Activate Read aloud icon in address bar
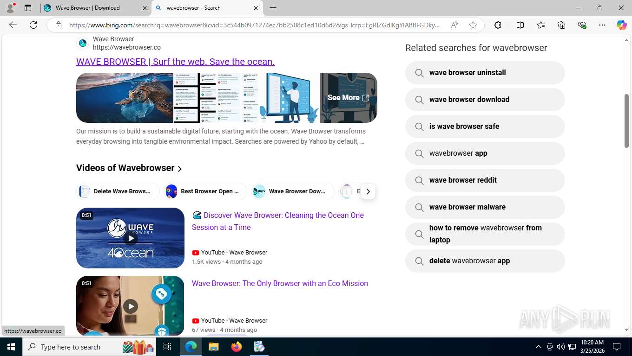The width and height of the screenshot is (632, 356). [x=454, y=25]
